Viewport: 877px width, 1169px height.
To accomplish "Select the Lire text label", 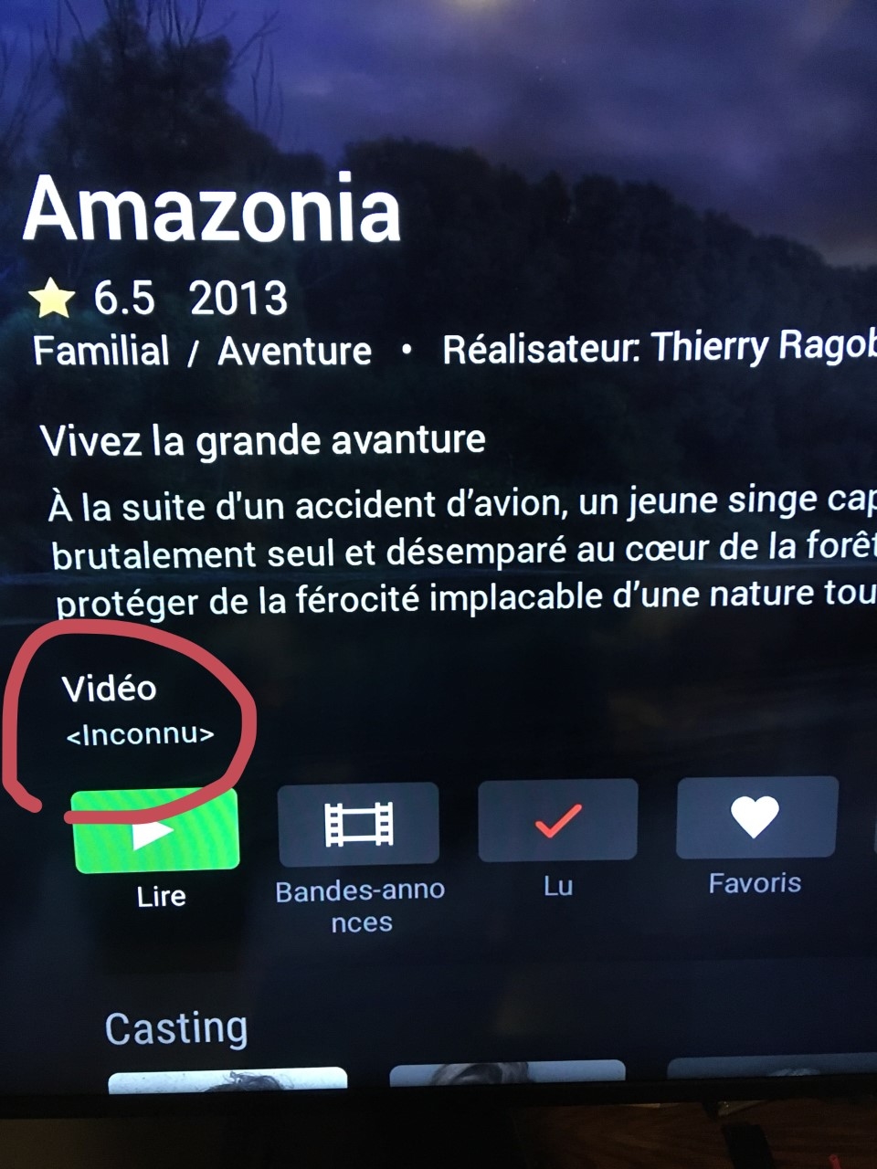I will 161,896.
